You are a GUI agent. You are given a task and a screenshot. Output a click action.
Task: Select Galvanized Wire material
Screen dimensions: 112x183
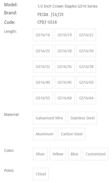(x=49, y=118)
